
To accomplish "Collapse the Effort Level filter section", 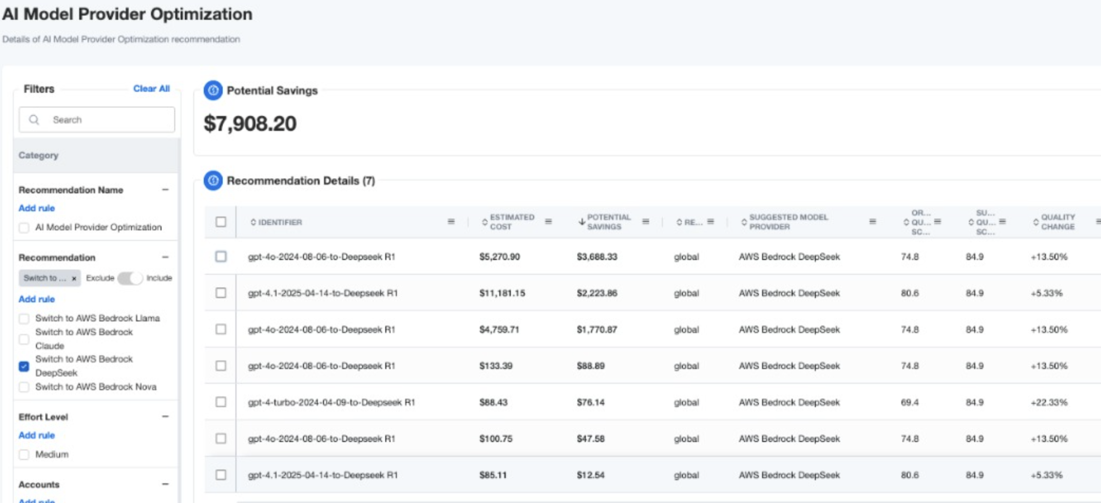I will (165, 417).
